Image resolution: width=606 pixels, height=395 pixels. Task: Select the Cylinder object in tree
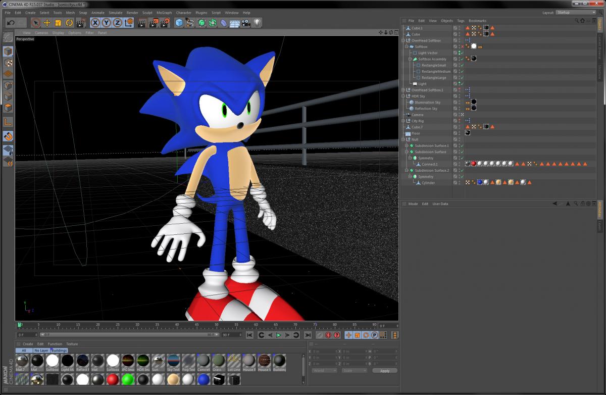(428, 183)
